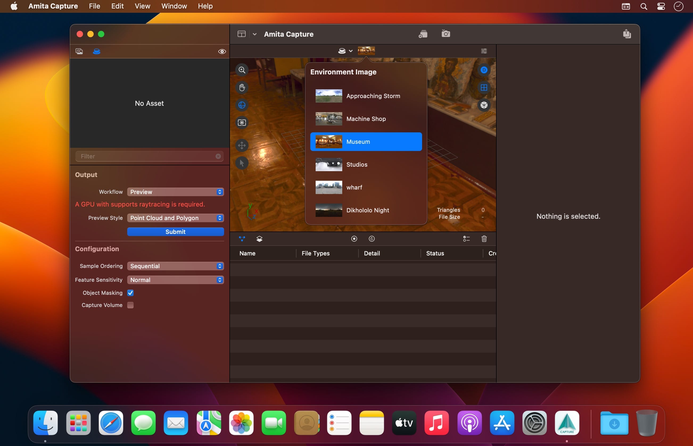Choose Approaching Storm environment image
The width and height of the screenshot is (693, 446).
366,96
